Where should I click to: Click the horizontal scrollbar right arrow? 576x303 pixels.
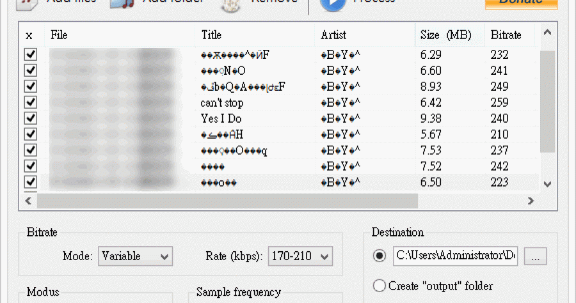pos(531,201)
